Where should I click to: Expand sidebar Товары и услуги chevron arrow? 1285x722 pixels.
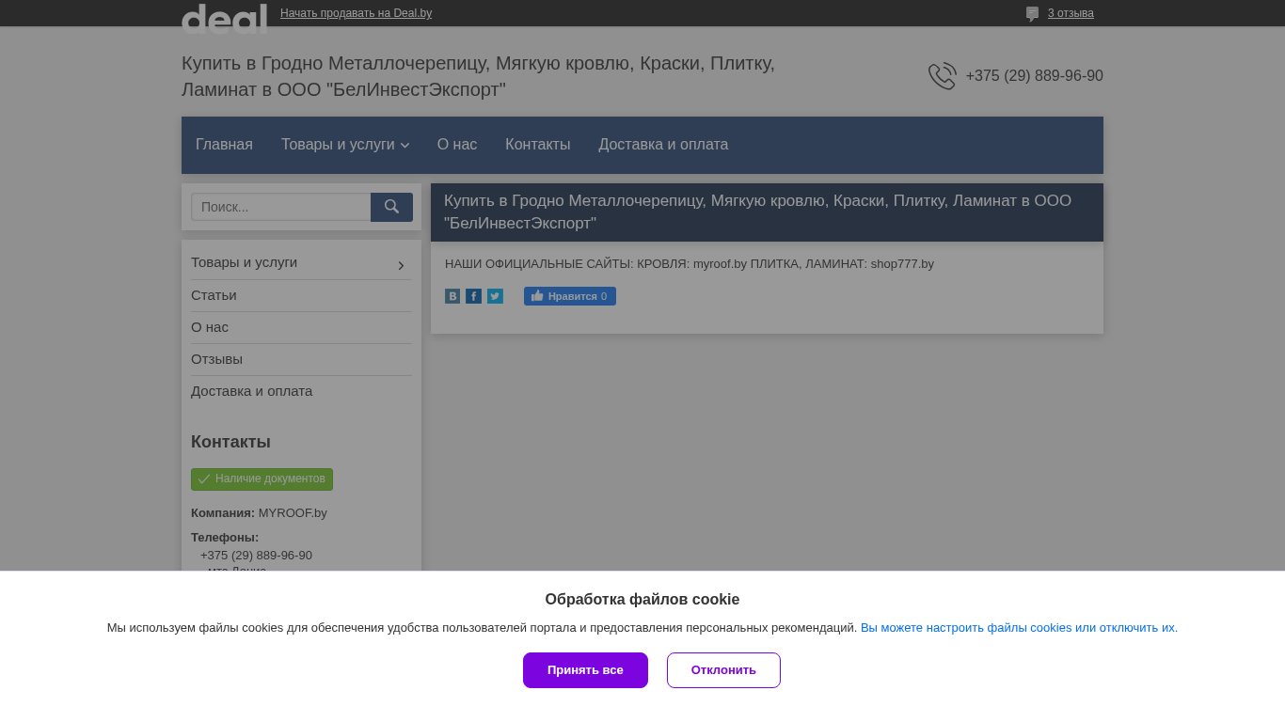coord(401,266)
